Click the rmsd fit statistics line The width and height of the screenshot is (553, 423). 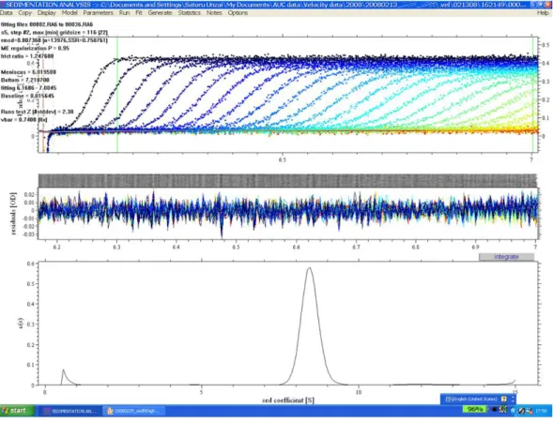54,40
